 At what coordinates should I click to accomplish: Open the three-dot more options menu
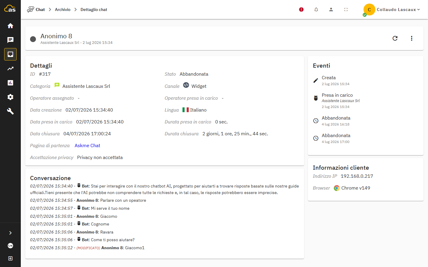tap(412, 38)
